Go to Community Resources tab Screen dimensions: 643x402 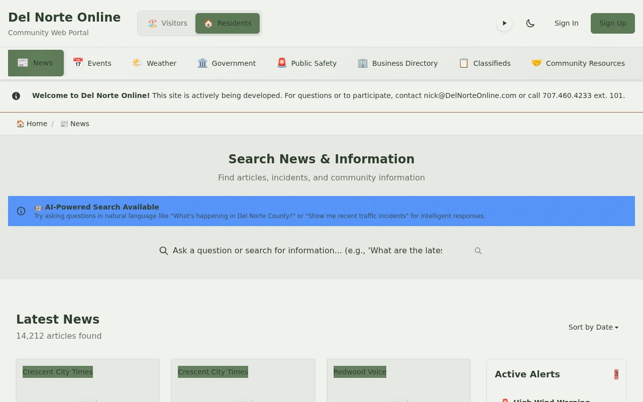pyautogui.click(x=578, y=63)
